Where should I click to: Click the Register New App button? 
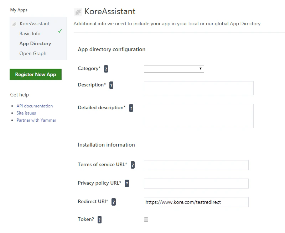point(35,74)
